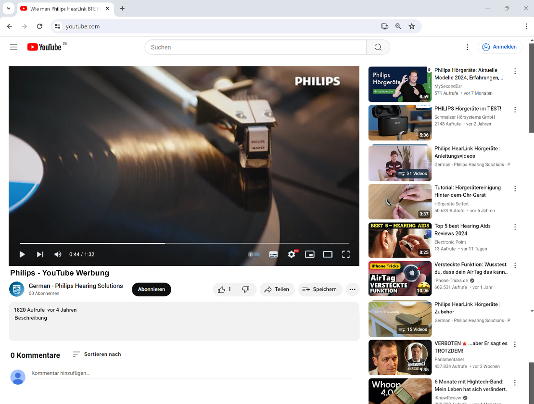Open AirTag Versteckte Funktion thumbnail
534x404 pixels.
pyautogui.click(x=400, y=279)
